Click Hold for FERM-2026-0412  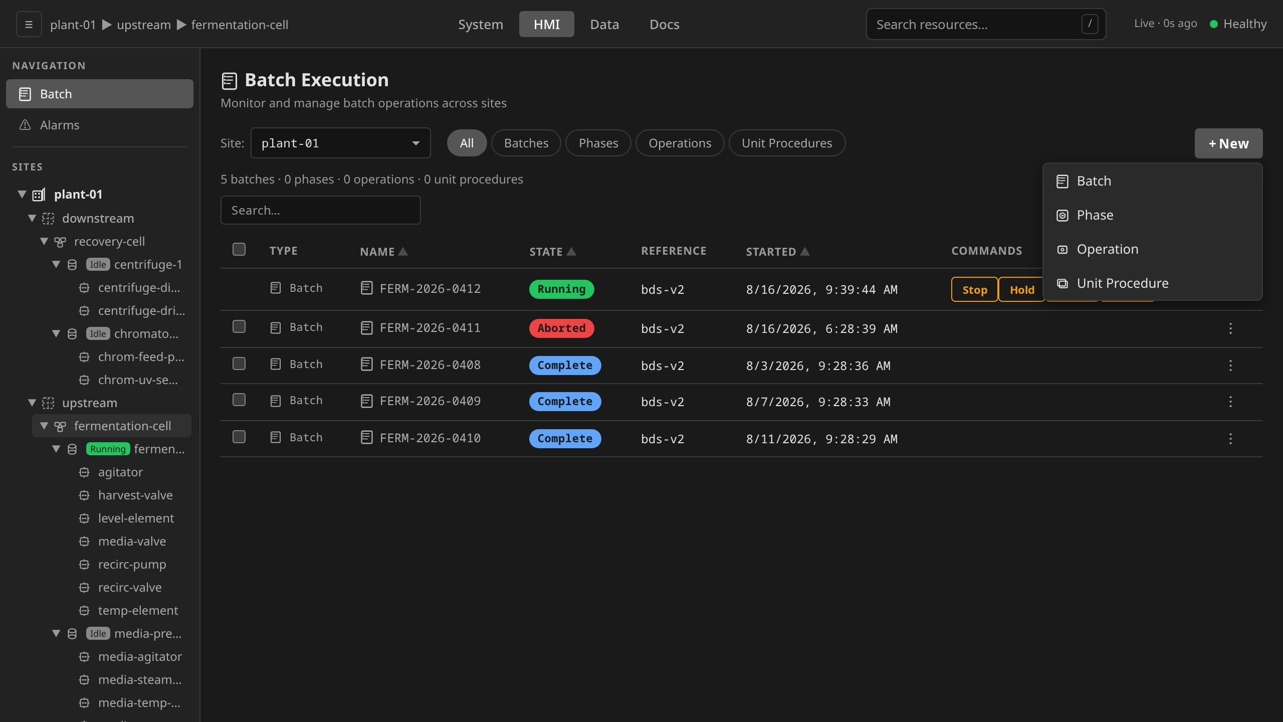[x=1021, y=289]
